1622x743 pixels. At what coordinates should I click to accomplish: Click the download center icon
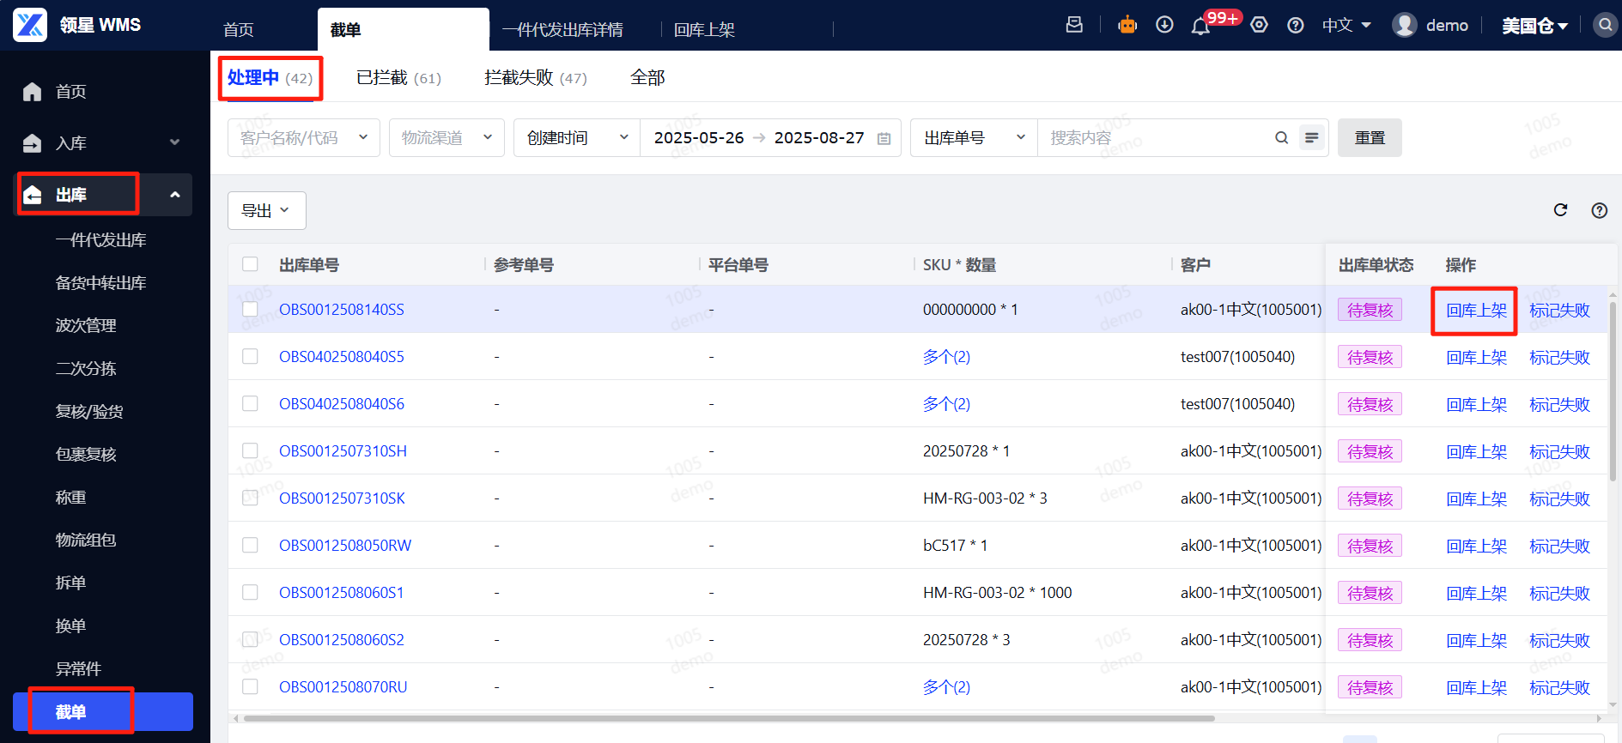(x=1164, y=25)
